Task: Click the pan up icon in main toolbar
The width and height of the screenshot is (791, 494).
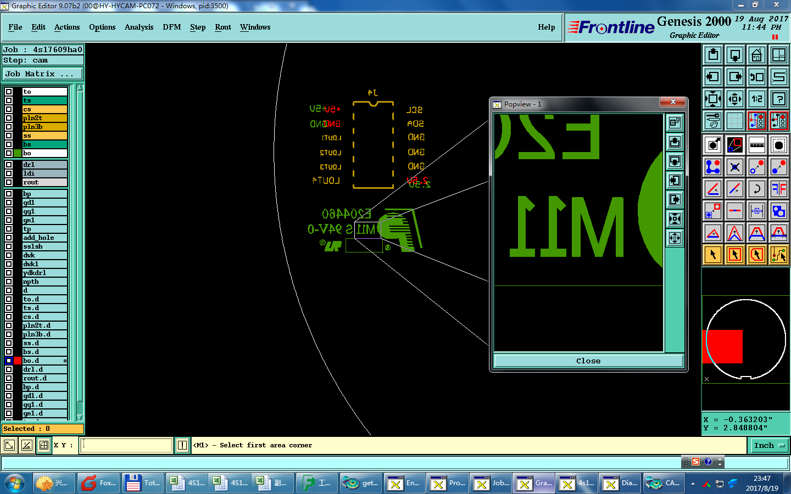Action: 713,55
